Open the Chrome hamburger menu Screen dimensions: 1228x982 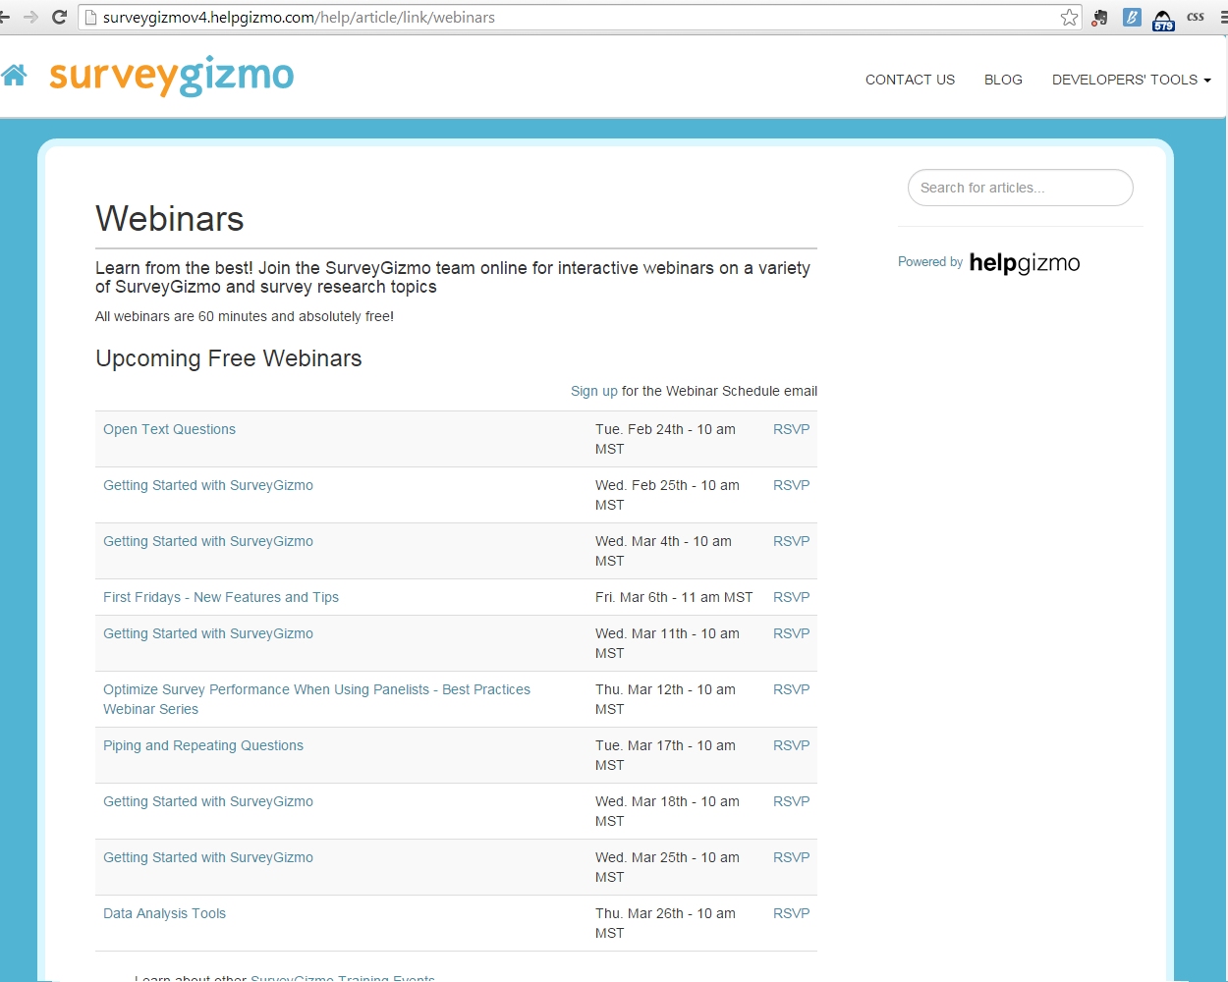tap(1223, 18)
